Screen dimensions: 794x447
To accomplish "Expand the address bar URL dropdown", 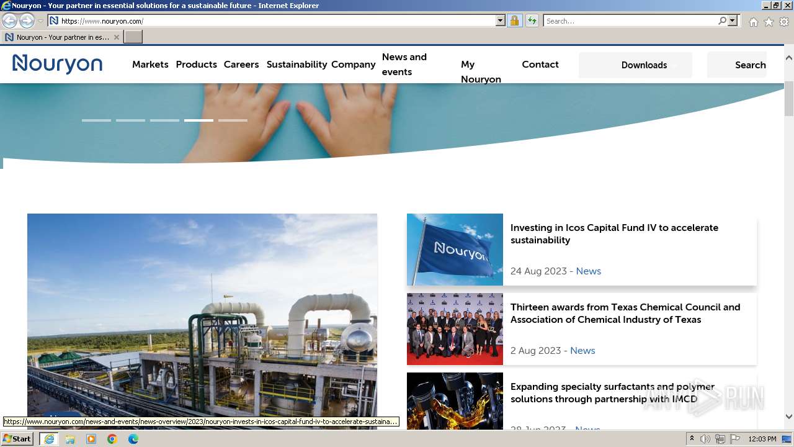I will (501, 21).
